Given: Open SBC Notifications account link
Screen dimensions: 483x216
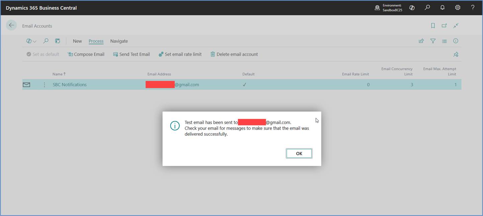Looking at the screenshot, I should [70, 85].
